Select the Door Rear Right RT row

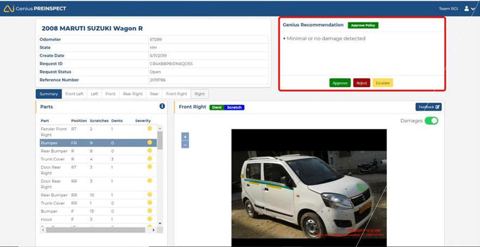pos(98,170)
